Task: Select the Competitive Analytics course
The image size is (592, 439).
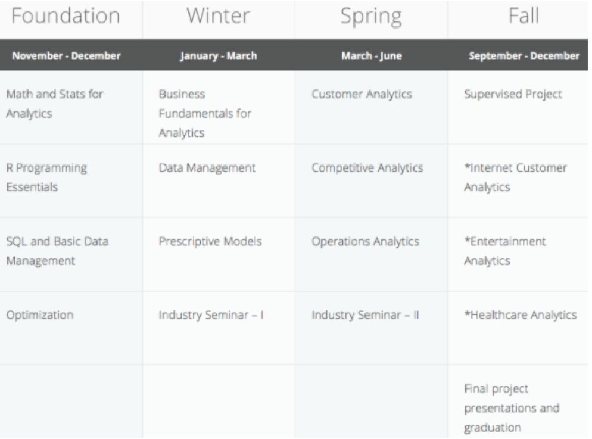Action: pos(367,168)
